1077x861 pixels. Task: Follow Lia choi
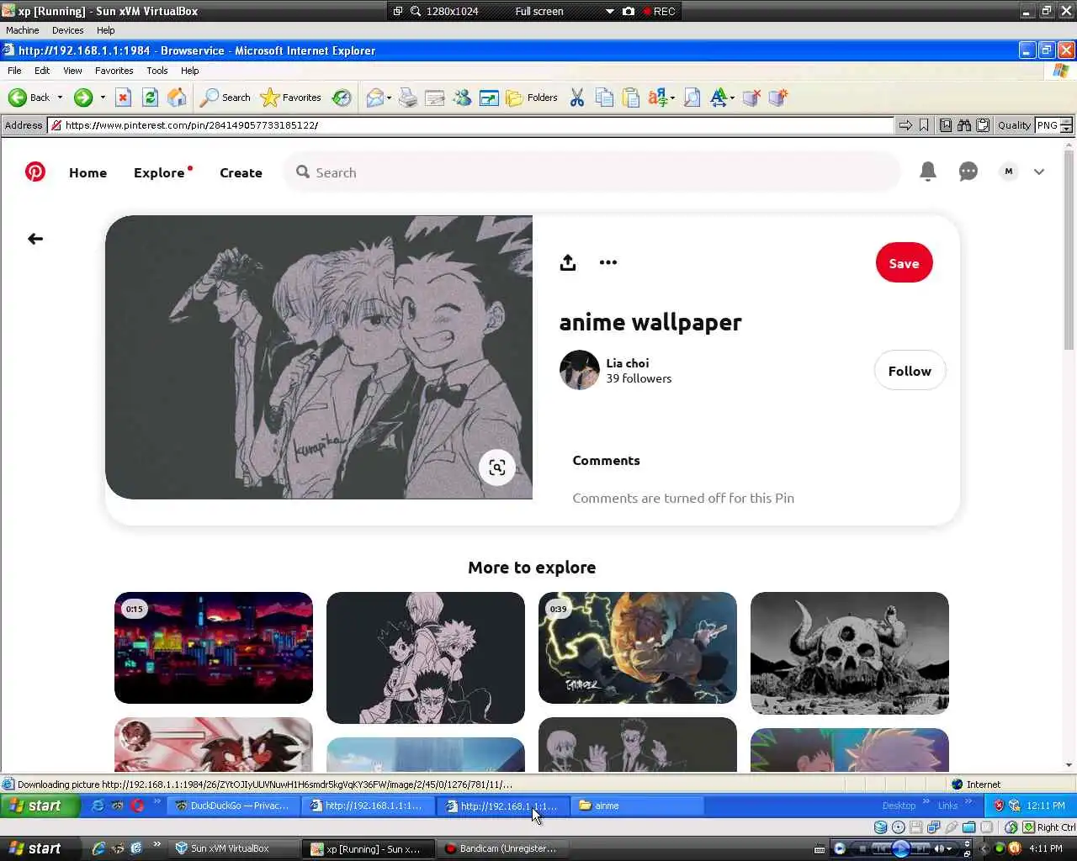coord(910,371)
